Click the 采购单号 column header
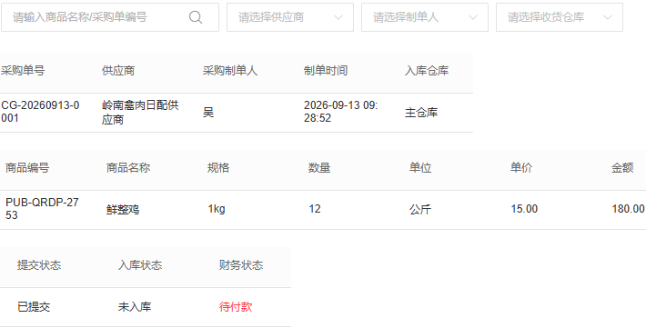This screenshot has width=646, height=328. click(x=23, y=71)
